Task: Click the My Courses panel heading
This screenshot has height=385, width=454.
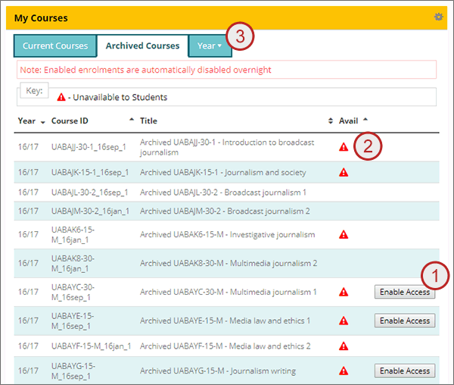Action: point(41,18)
